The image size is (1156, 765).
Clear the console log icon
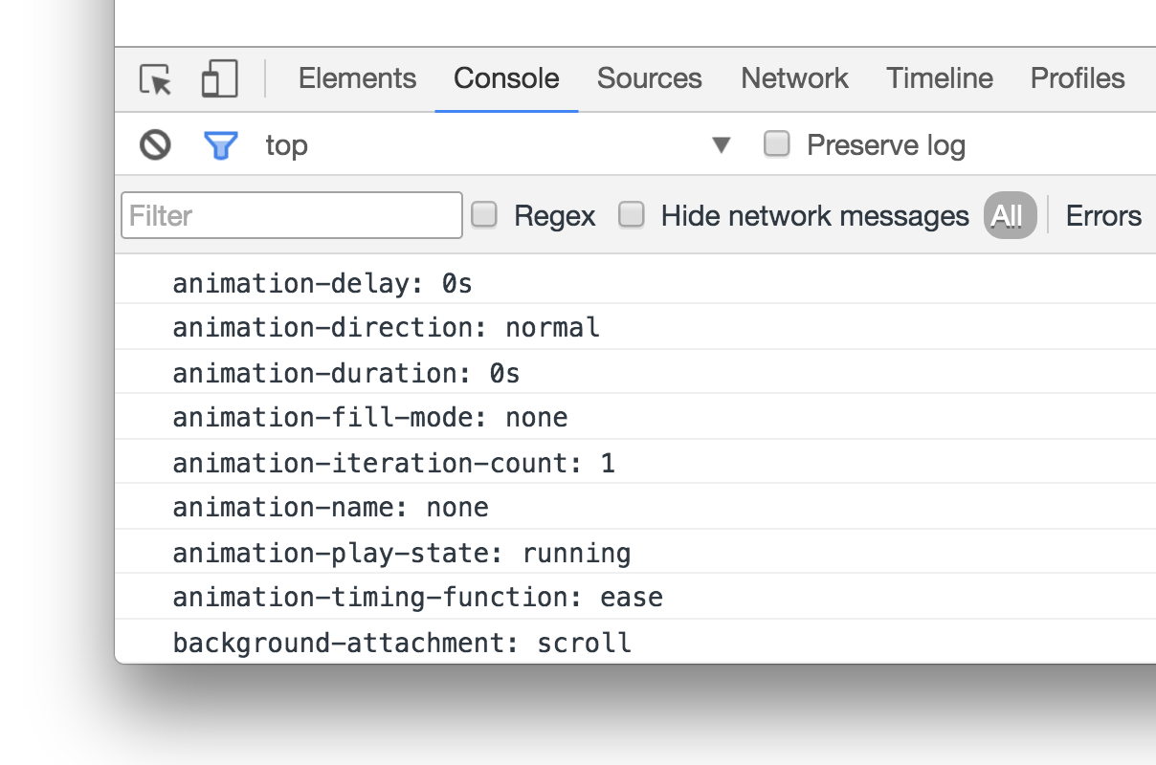tap(155, 145)
